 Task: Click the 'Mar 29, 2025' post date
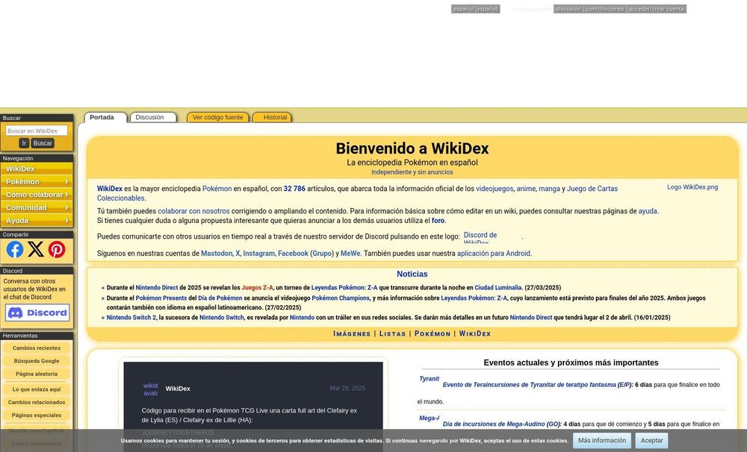347,389
